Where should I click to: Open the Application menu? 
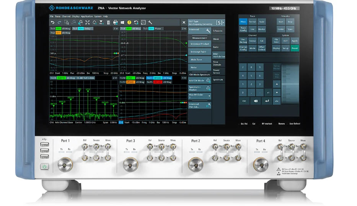pos(87,16)
